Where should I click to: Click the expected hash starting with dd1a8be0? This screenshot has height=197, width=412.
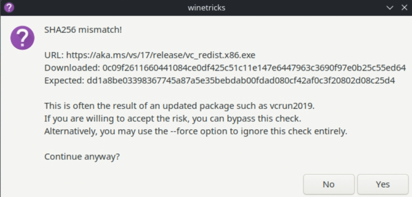(x=241, y=80)
